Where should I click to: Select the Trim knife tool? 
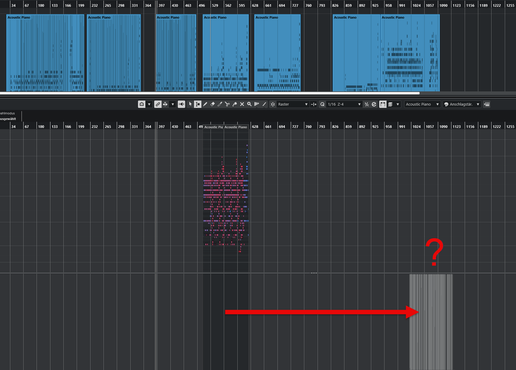coord(220,104)
